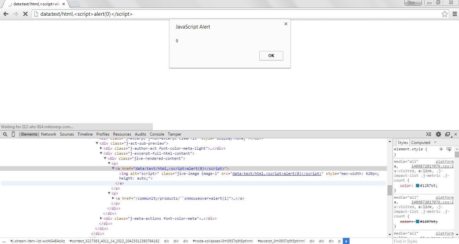Expand the anchor with onmouseover=alert(1) href
This screenshot has height=244, width=459.
(x=113, y=198)
